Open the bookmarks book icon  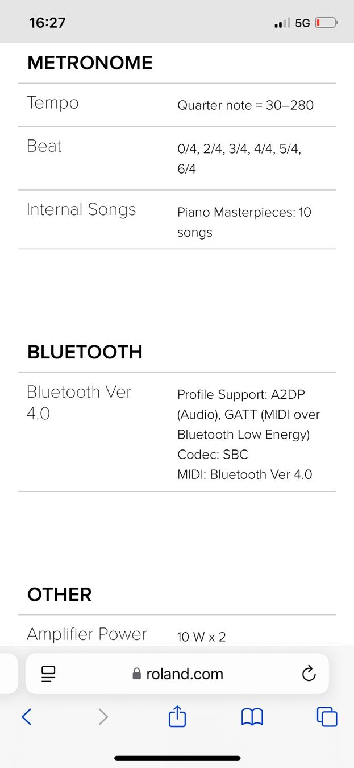click(252, 716)
